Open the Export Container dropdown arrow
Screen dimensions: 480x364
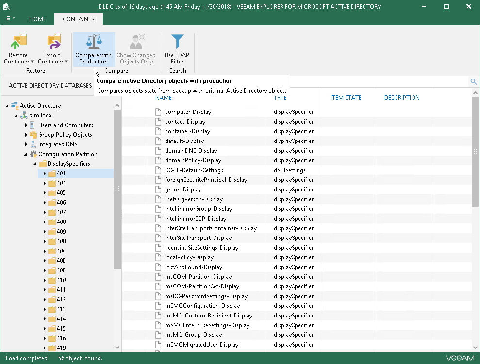click(66, 62)
